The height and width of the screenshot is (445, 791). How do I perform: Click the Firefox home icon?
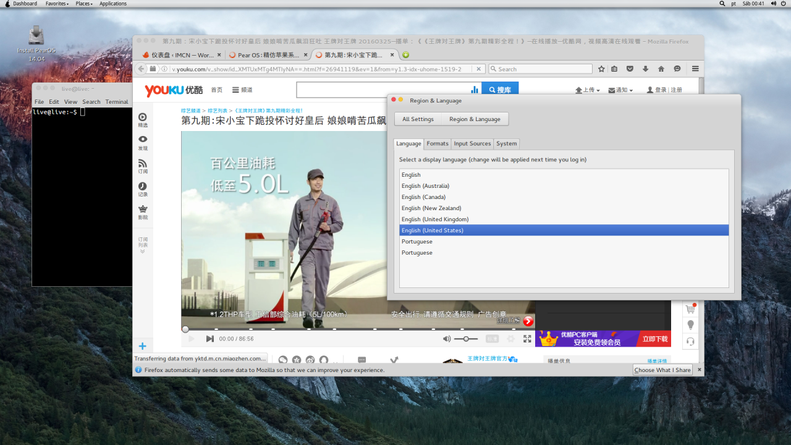[x=661, y=69]
